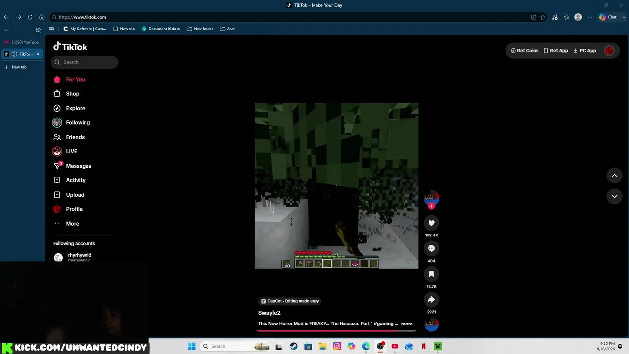Go back in the browser
This screenshot has width=629, height=354.
(x=6, y=17)
